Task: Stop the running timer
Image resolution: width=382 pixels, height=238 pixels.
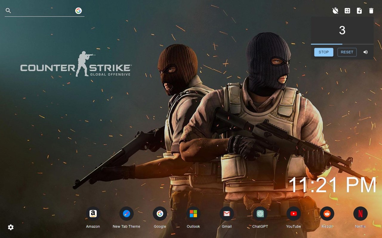Action: click(324, 52)
